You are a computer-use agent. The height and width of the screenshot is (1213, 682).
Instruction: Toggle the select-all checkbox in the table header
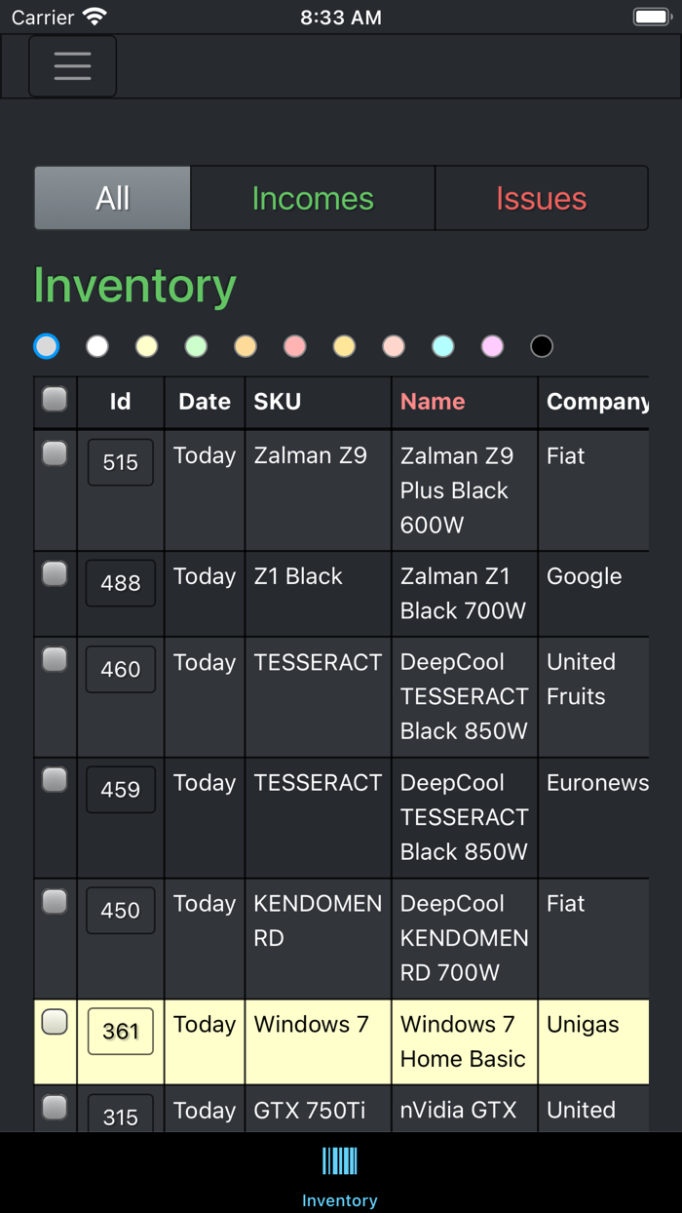(55, 400)
